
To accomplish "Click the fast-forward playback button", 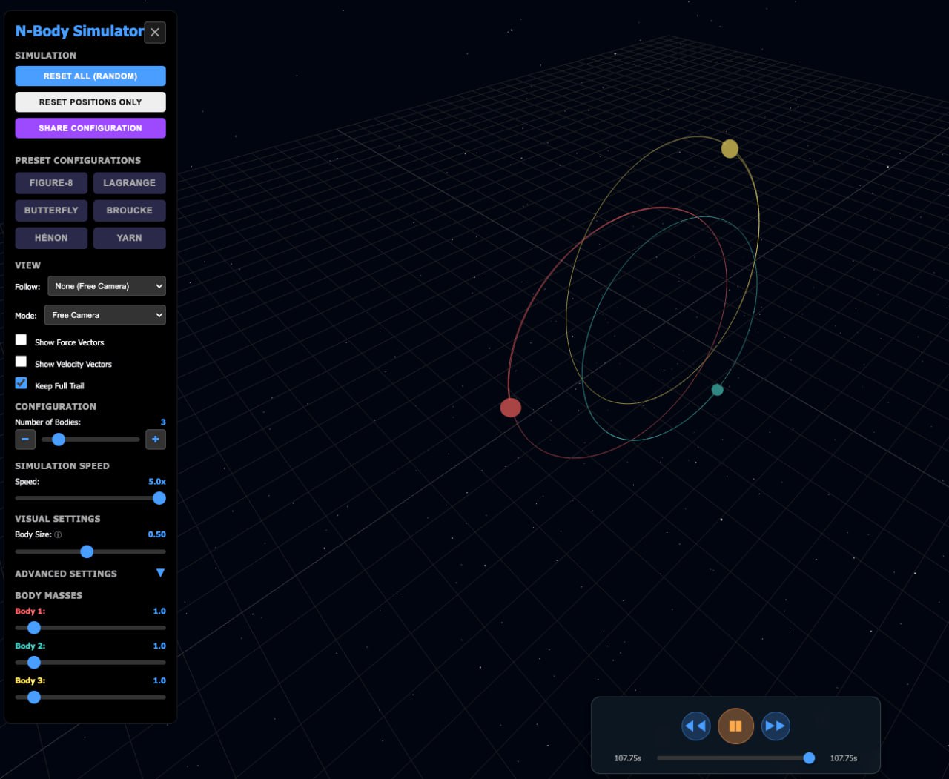I will (x=775, y=726).
